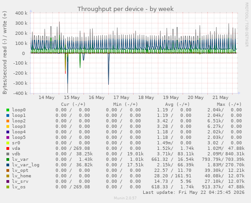Image resolution: width=251 pixels, height=203 pixels.
Task: Click the '14 May' x-axis label
Action: 47,98
